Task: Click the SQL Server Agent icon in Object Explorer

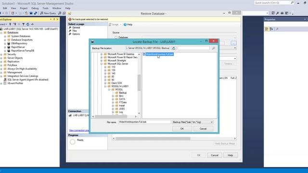Action: (x=5, y=80)
